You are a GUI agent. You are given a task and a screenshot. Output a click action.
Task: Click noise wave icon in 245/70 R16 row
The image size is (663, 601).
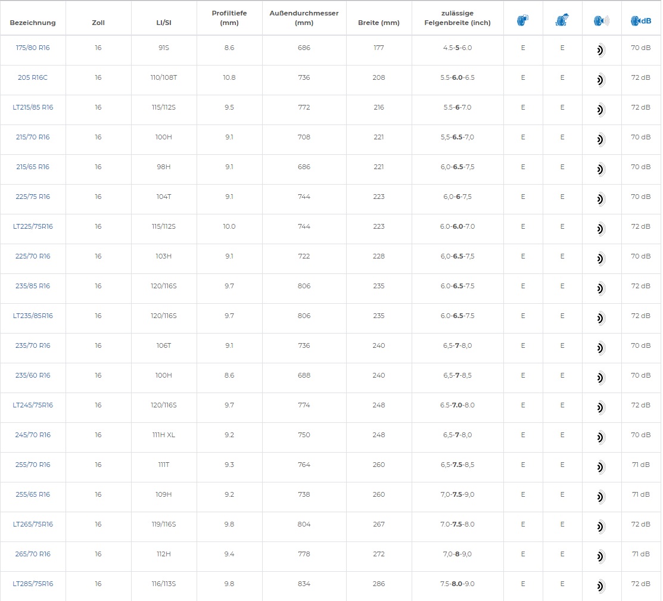point(601,437)
